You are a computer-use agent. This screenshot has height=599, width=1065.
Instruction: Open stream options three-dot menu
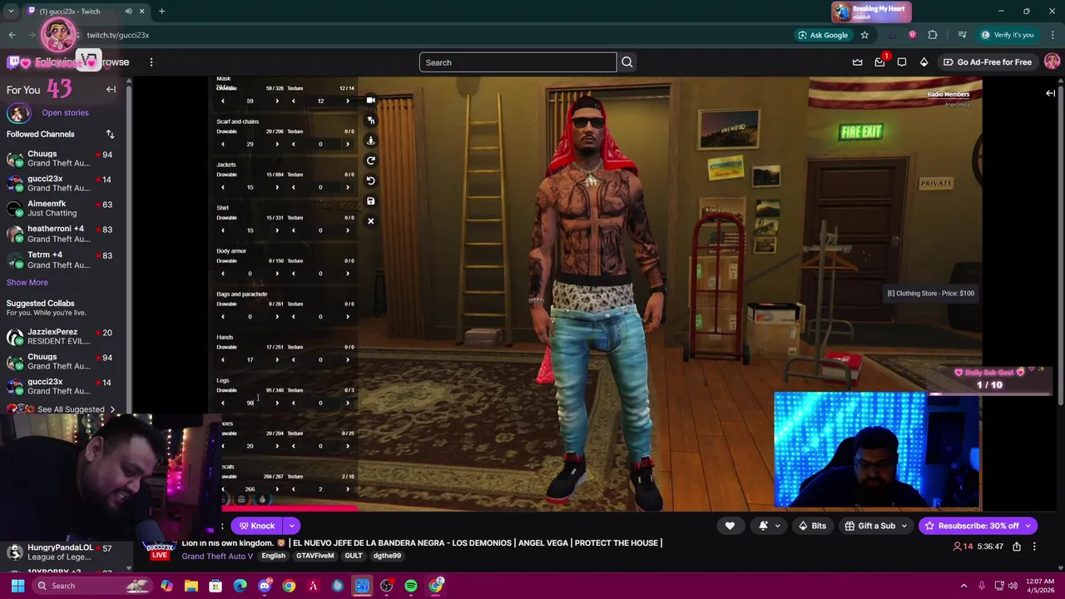click(x=1034, y=547)
